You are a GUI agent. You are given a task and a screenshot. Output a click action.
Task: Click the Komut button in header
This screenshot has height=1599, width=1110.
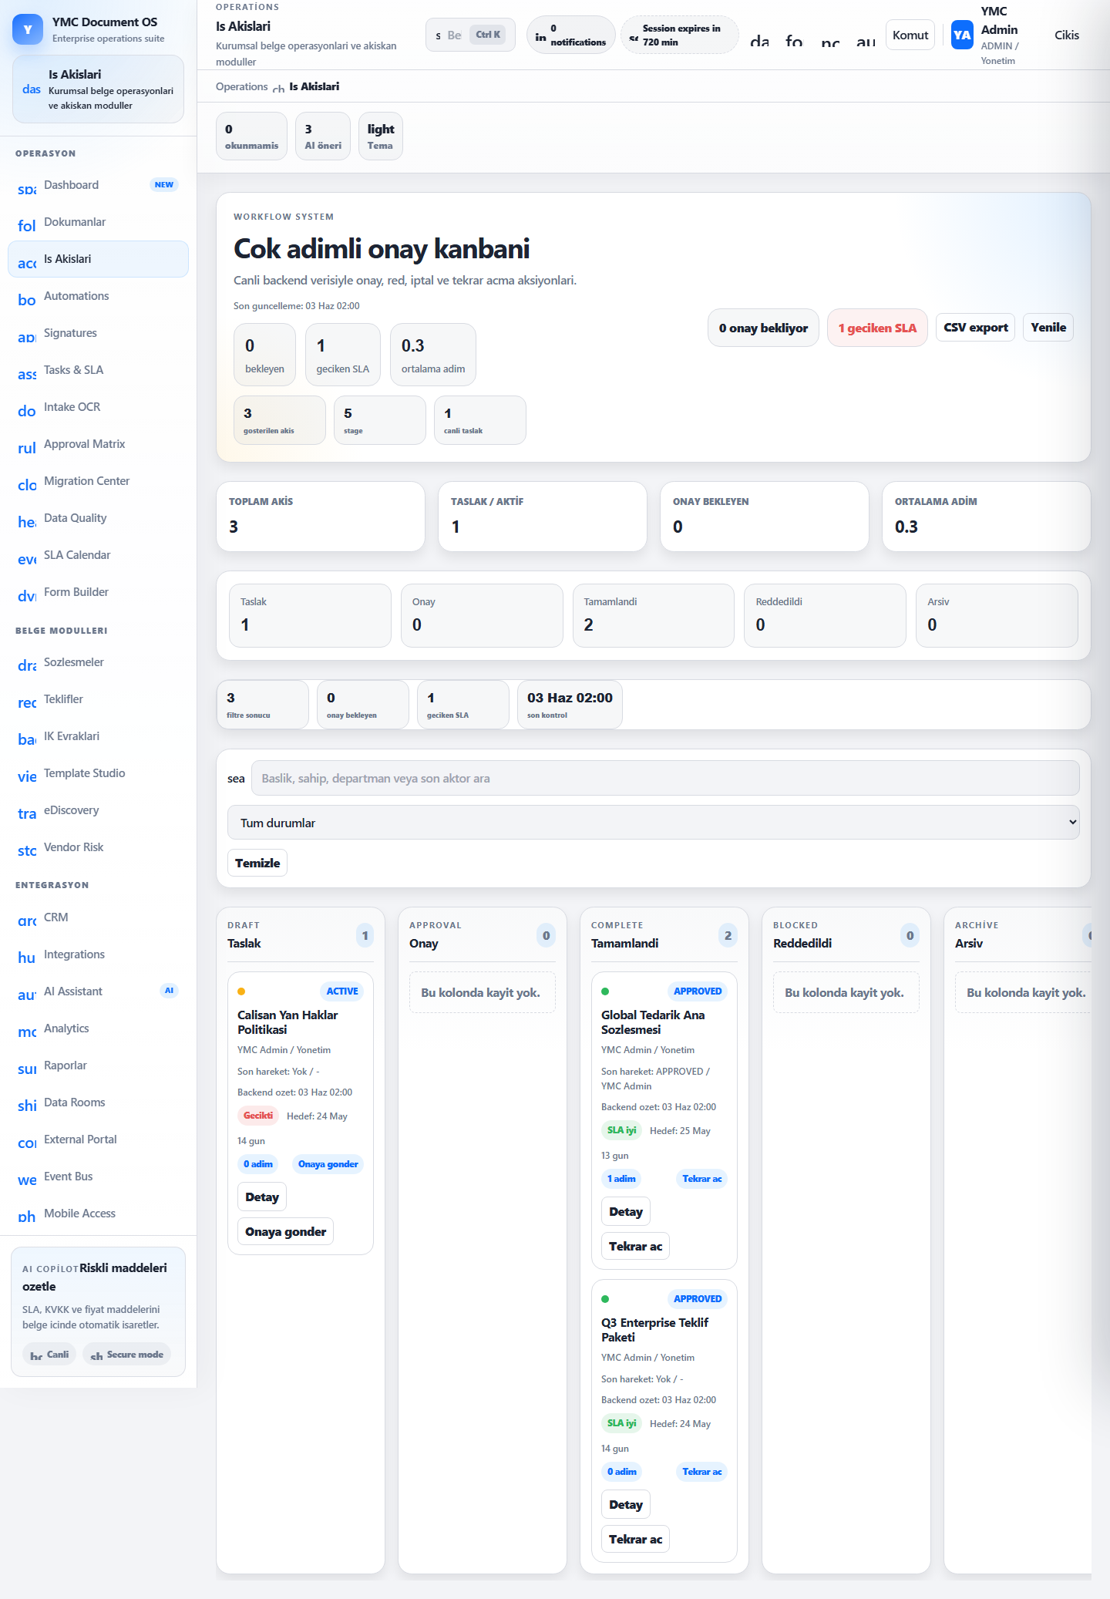(x=910, y=35)
